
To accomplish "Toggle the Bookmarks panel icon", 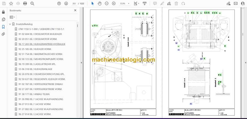I will [x=3, y=27].
